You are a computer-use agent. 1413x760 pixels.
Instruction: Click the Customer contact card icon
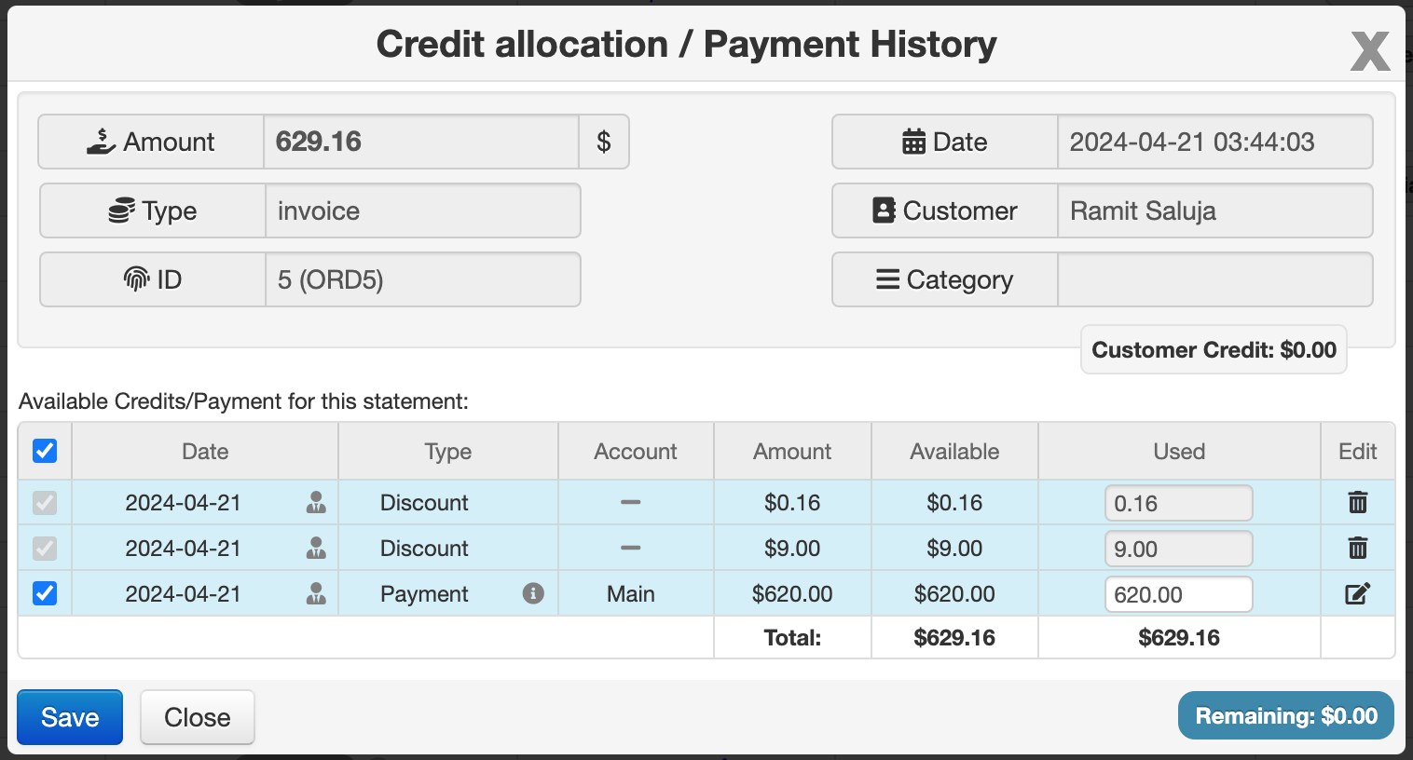[x=884, y=210]
